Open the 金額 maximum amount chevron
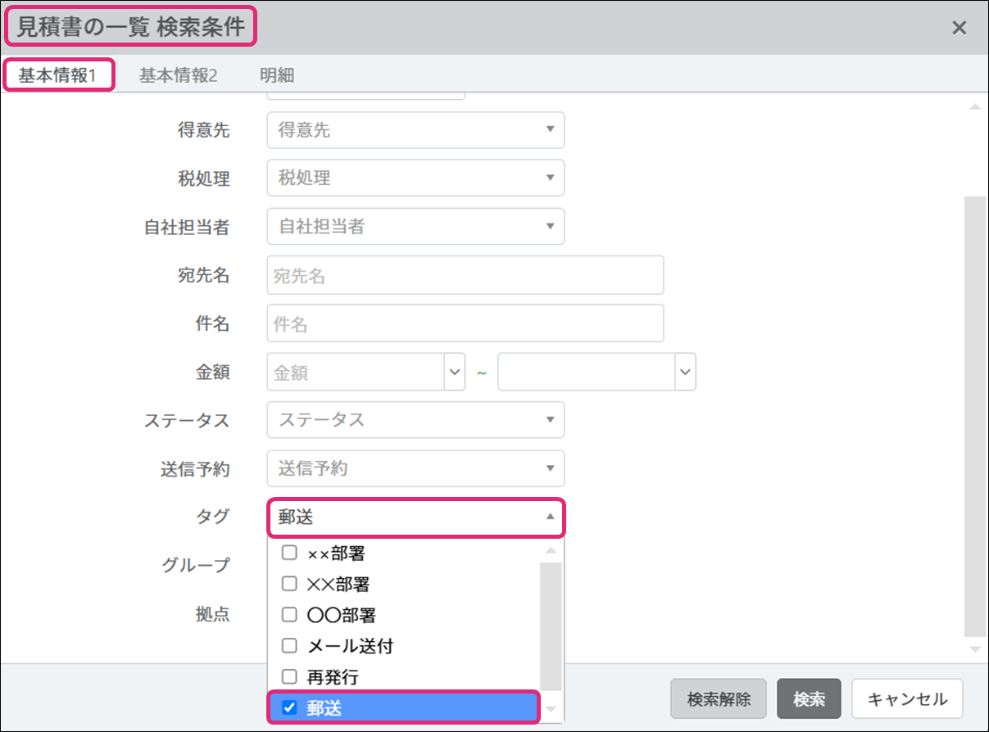Viewport: 989px width, 732px height. pos(685,373)
